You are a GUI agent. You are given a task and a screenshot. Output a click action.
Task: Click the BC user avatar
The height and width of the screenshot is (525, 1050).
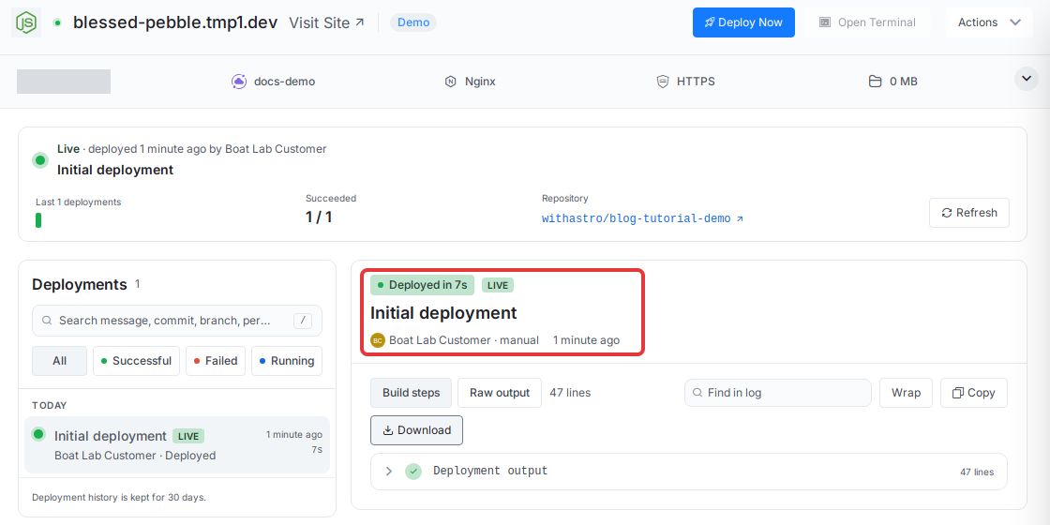pyautogui.click(x=378, y=340)
